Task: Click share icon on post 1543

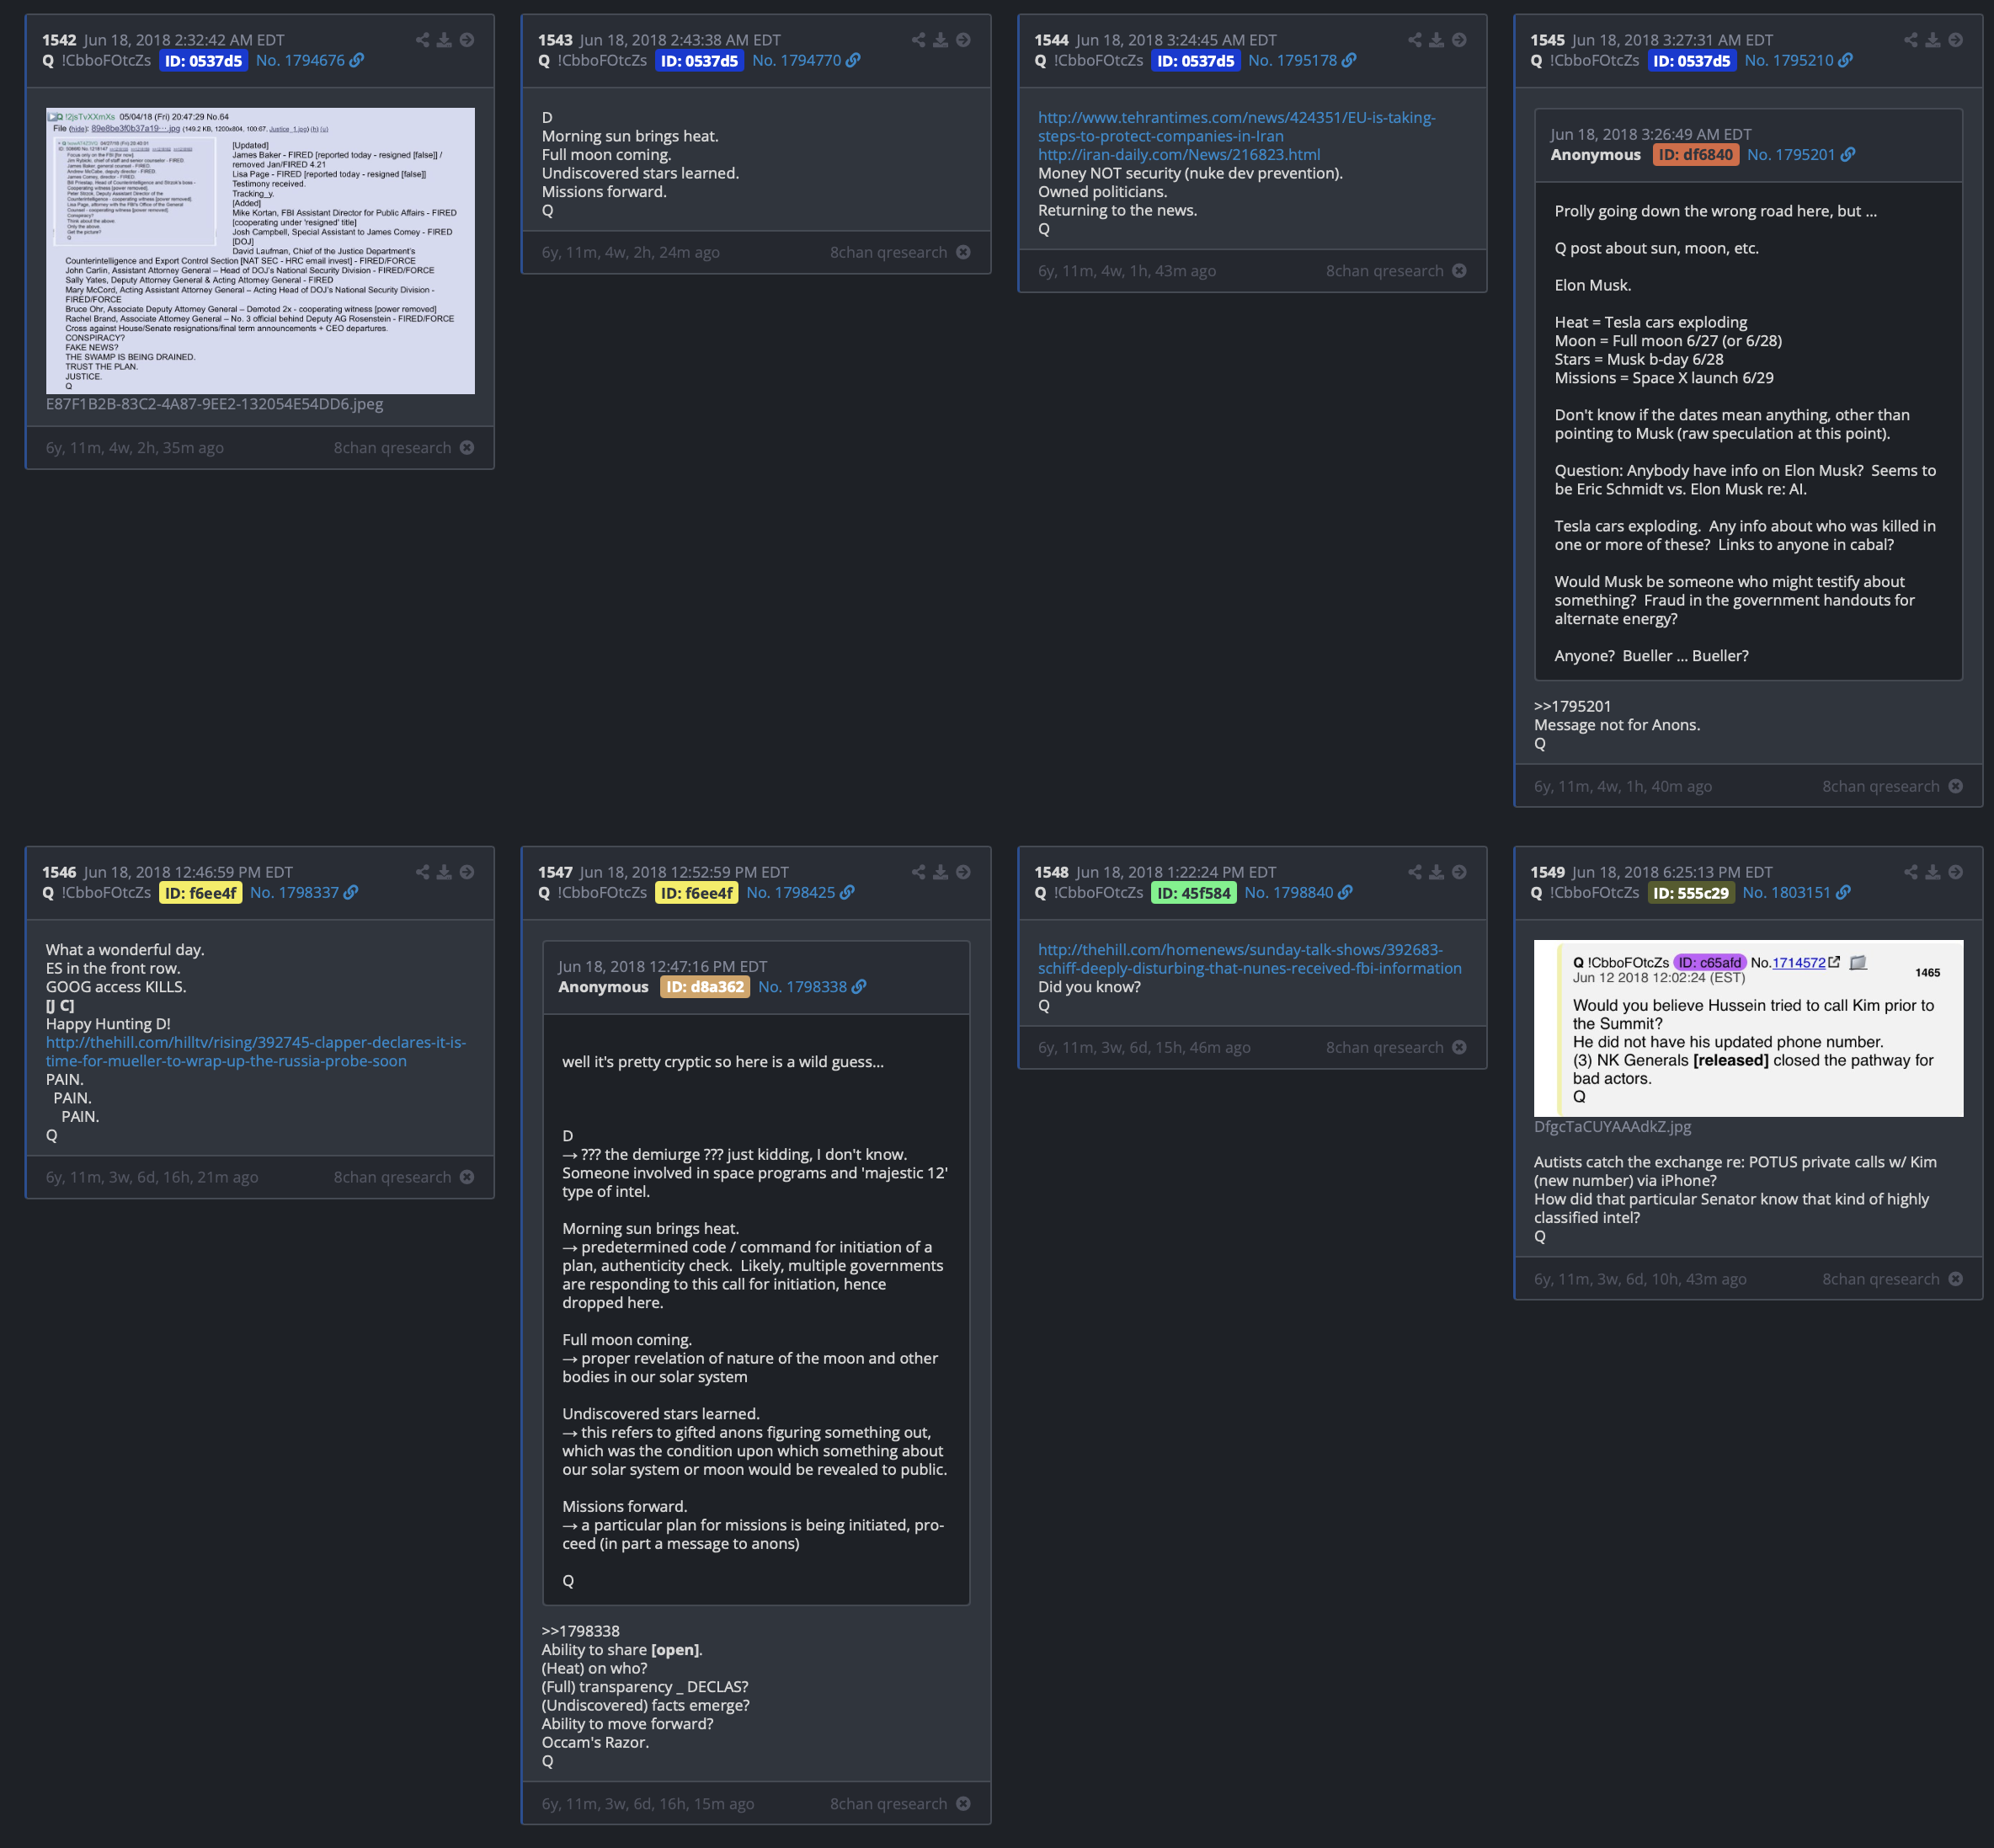Action: click(x=919, y=40)
